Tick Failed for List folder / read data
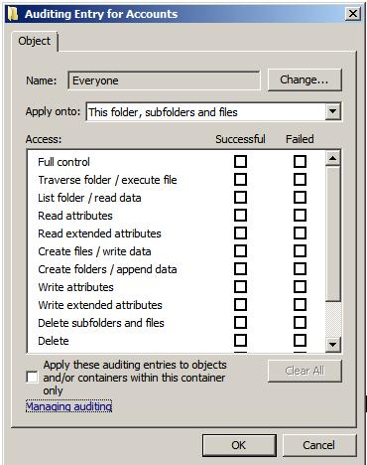The image size is (367, 465). click(300, 198)
